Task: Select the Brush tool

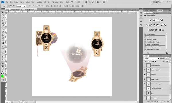Action: click(x=3, y=32)
